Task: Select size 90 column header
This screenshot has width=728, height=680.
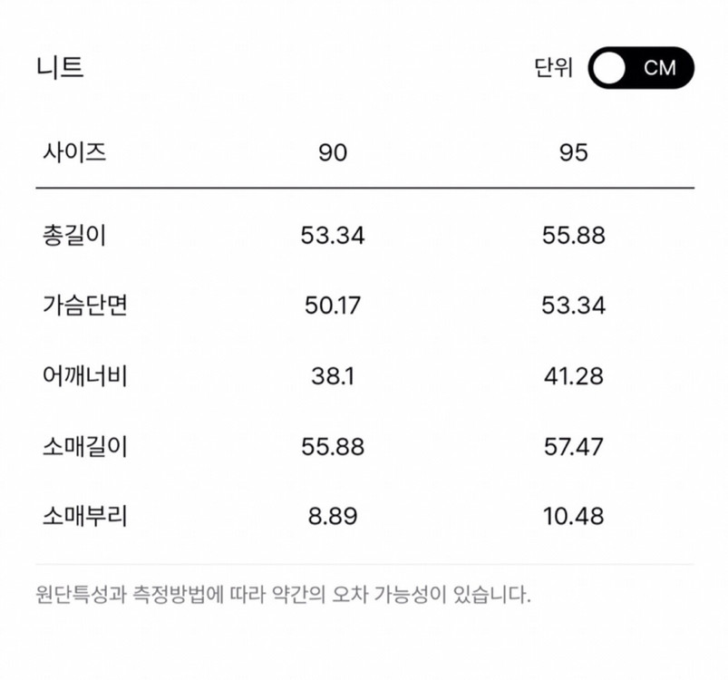Action: 332,152
